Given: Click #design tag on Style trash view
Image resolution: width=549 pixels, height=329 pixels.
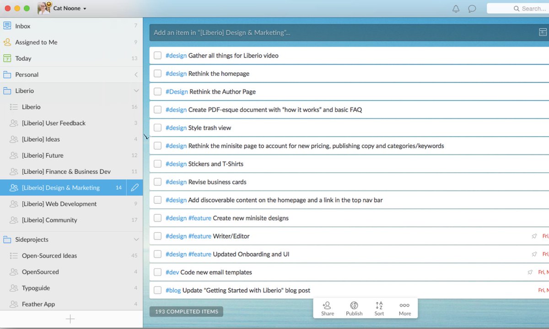Looking at the screenshot, I should [x=176, y=128].
